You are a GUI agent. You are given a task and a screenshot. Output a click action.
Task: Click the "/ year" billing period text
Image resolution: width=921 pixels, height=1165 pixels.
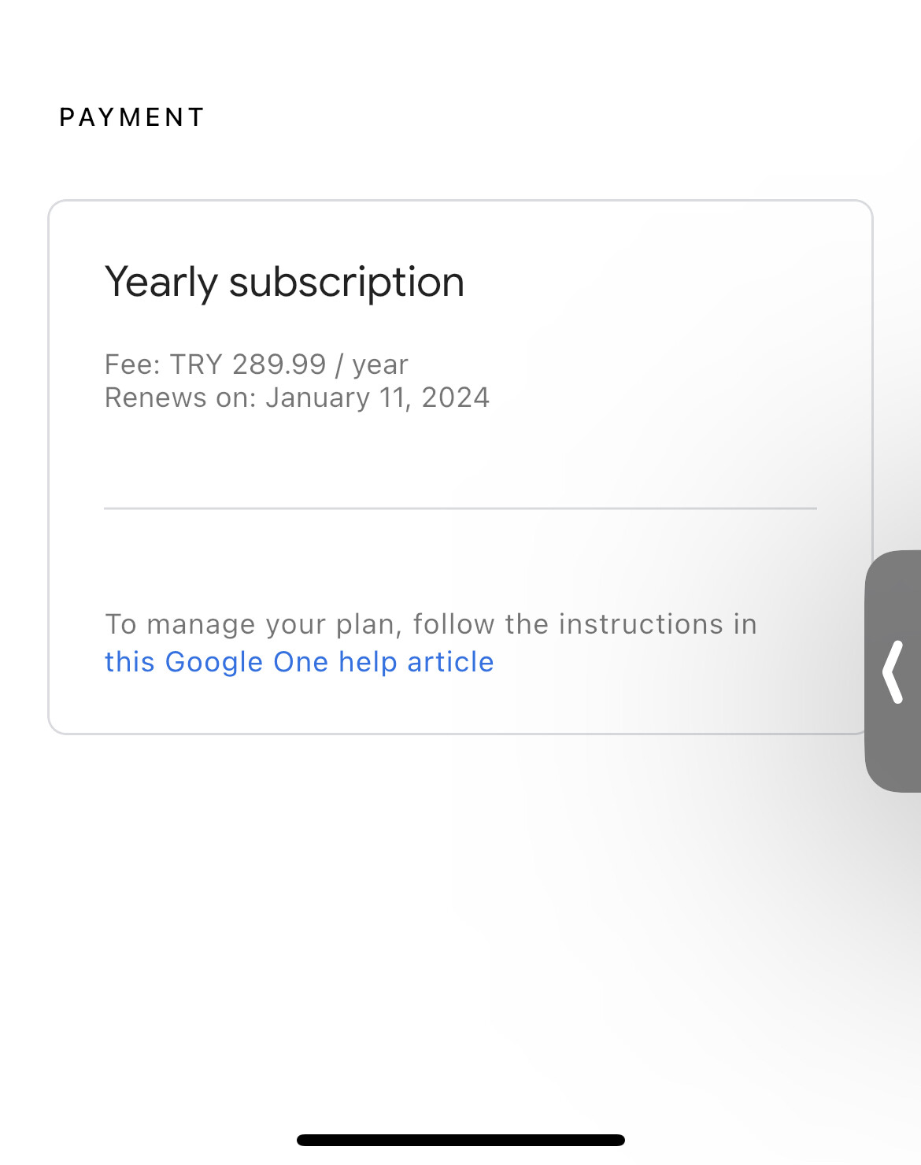click(372, 364)
